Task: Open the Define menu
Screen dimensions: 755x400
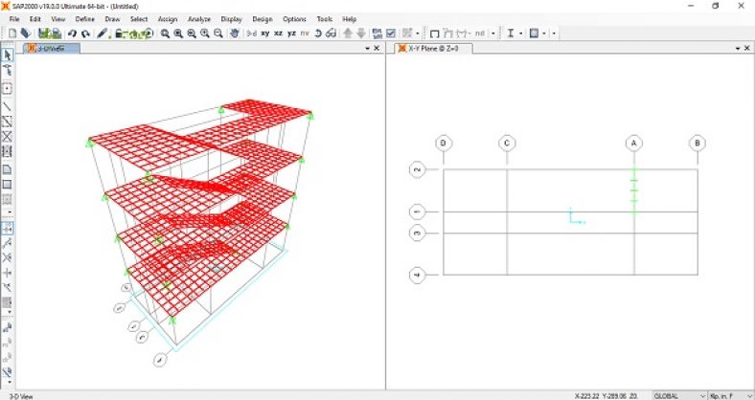Action: (x=85, y=19)
